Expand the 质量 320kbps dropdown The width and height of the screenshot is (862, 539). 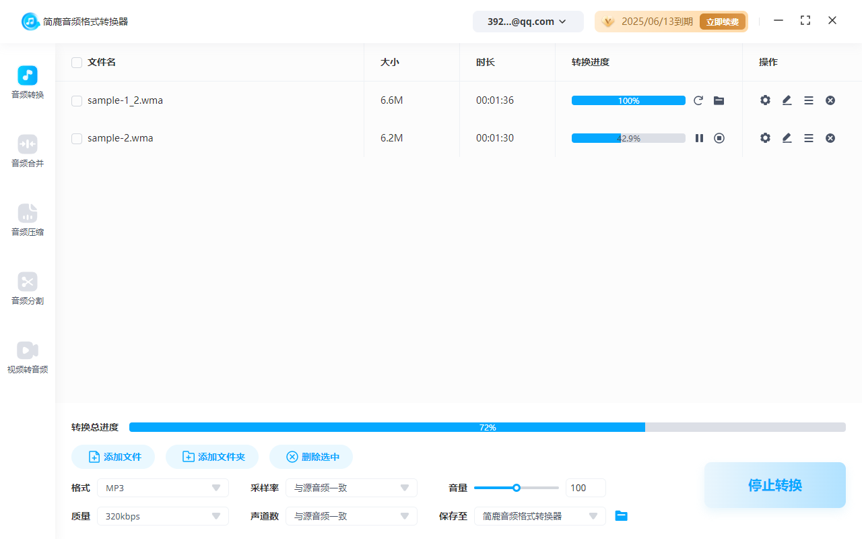tap(163, 516)
